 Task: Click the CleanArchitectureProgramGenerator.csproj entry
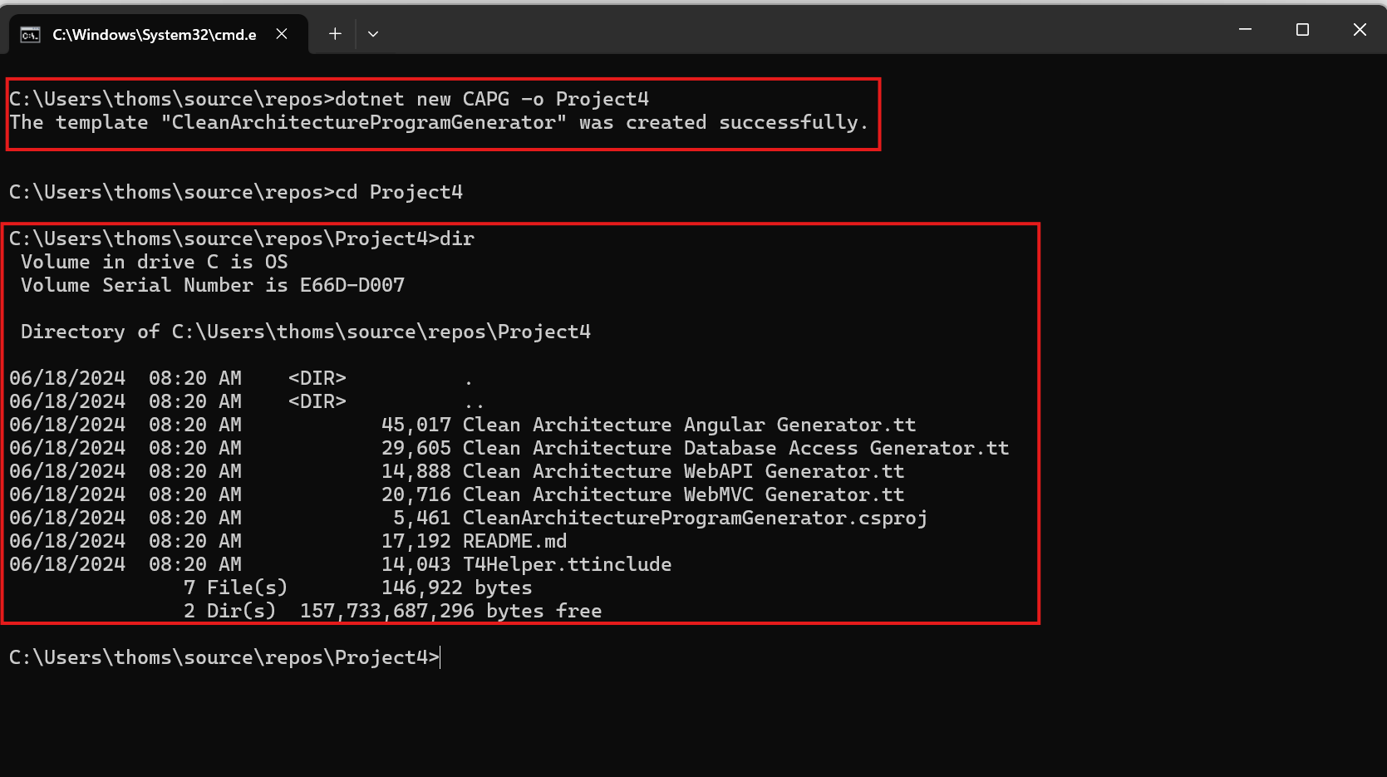click(x=469, y=518)
